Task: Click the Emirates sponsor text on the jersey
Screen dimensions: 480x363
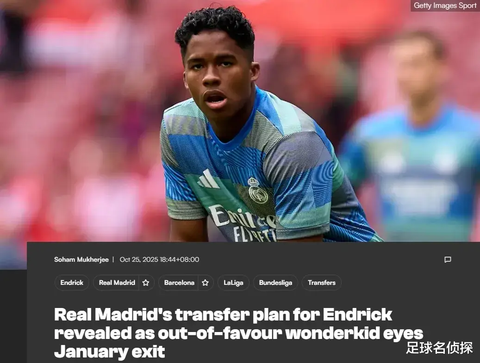Action: point(242,217)
